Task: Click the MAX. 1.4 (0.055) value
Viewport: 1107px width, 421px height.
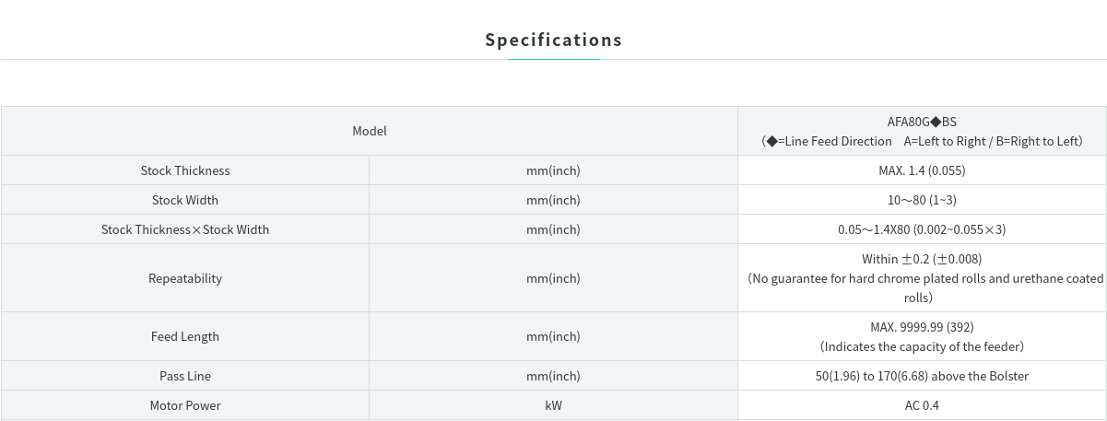Action: pos(922,170)
